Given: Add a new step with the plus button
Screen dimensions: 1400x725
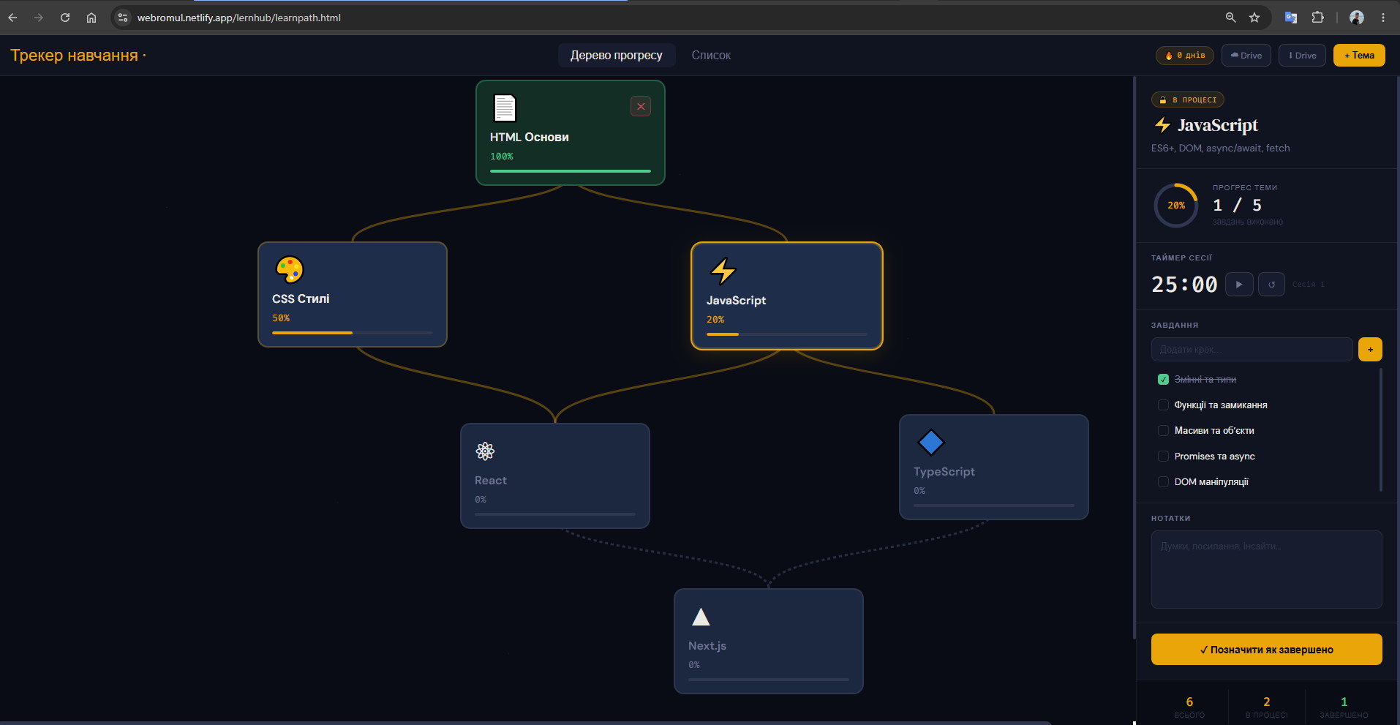Looking at the screenshot, I should (1370, 350).
